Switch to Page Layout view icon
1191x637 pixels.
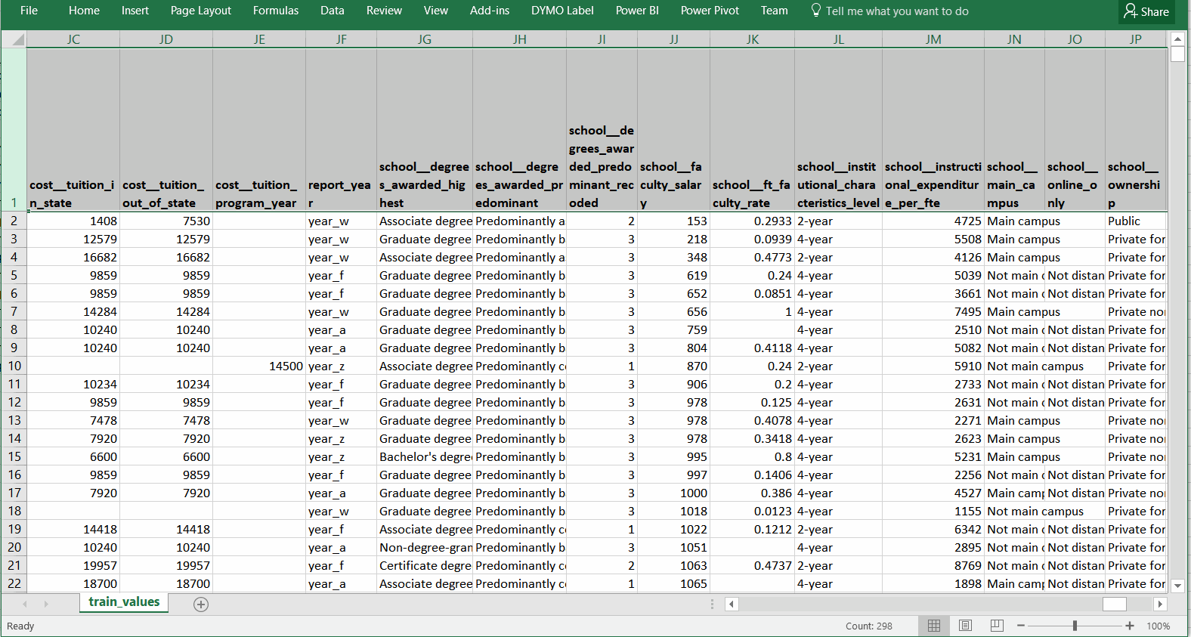tap(965, 626)
